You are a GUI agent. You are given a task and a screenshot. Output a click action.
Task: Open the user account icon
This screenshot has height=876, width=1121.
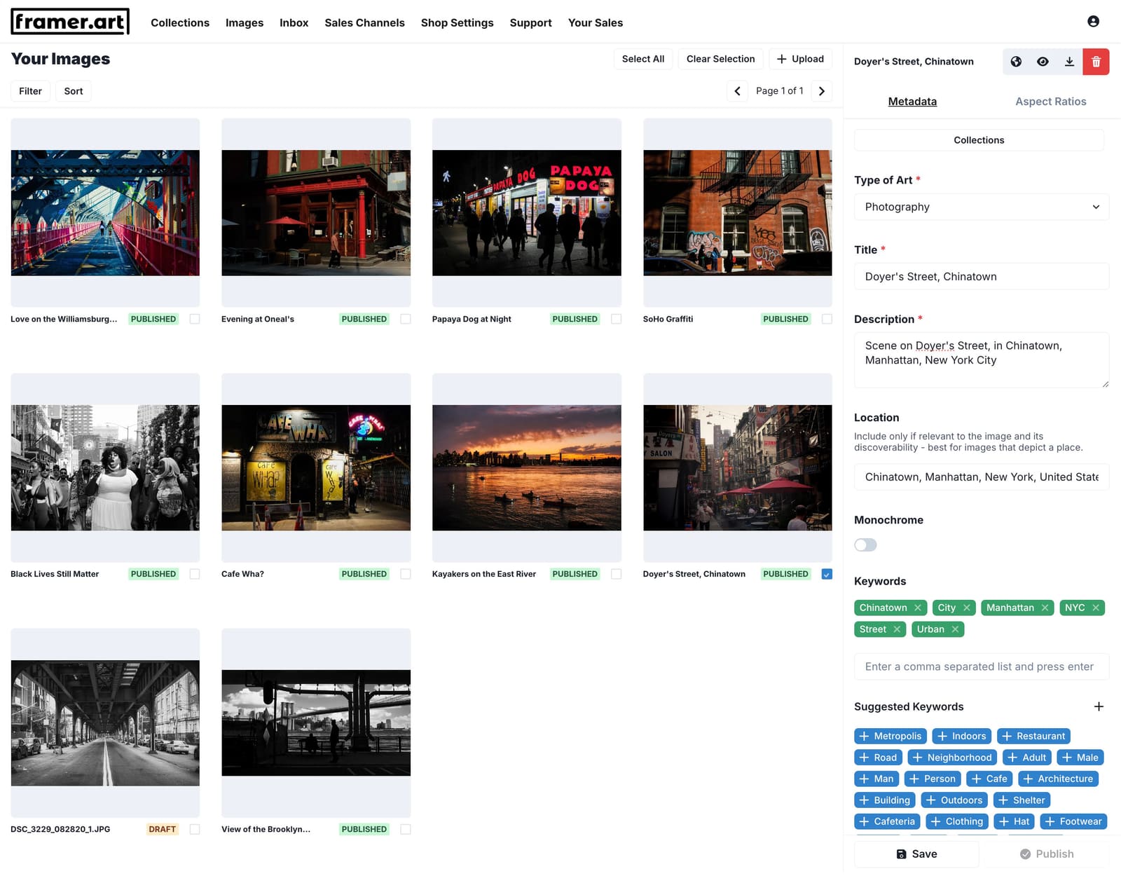click(x=1093, y=22)
